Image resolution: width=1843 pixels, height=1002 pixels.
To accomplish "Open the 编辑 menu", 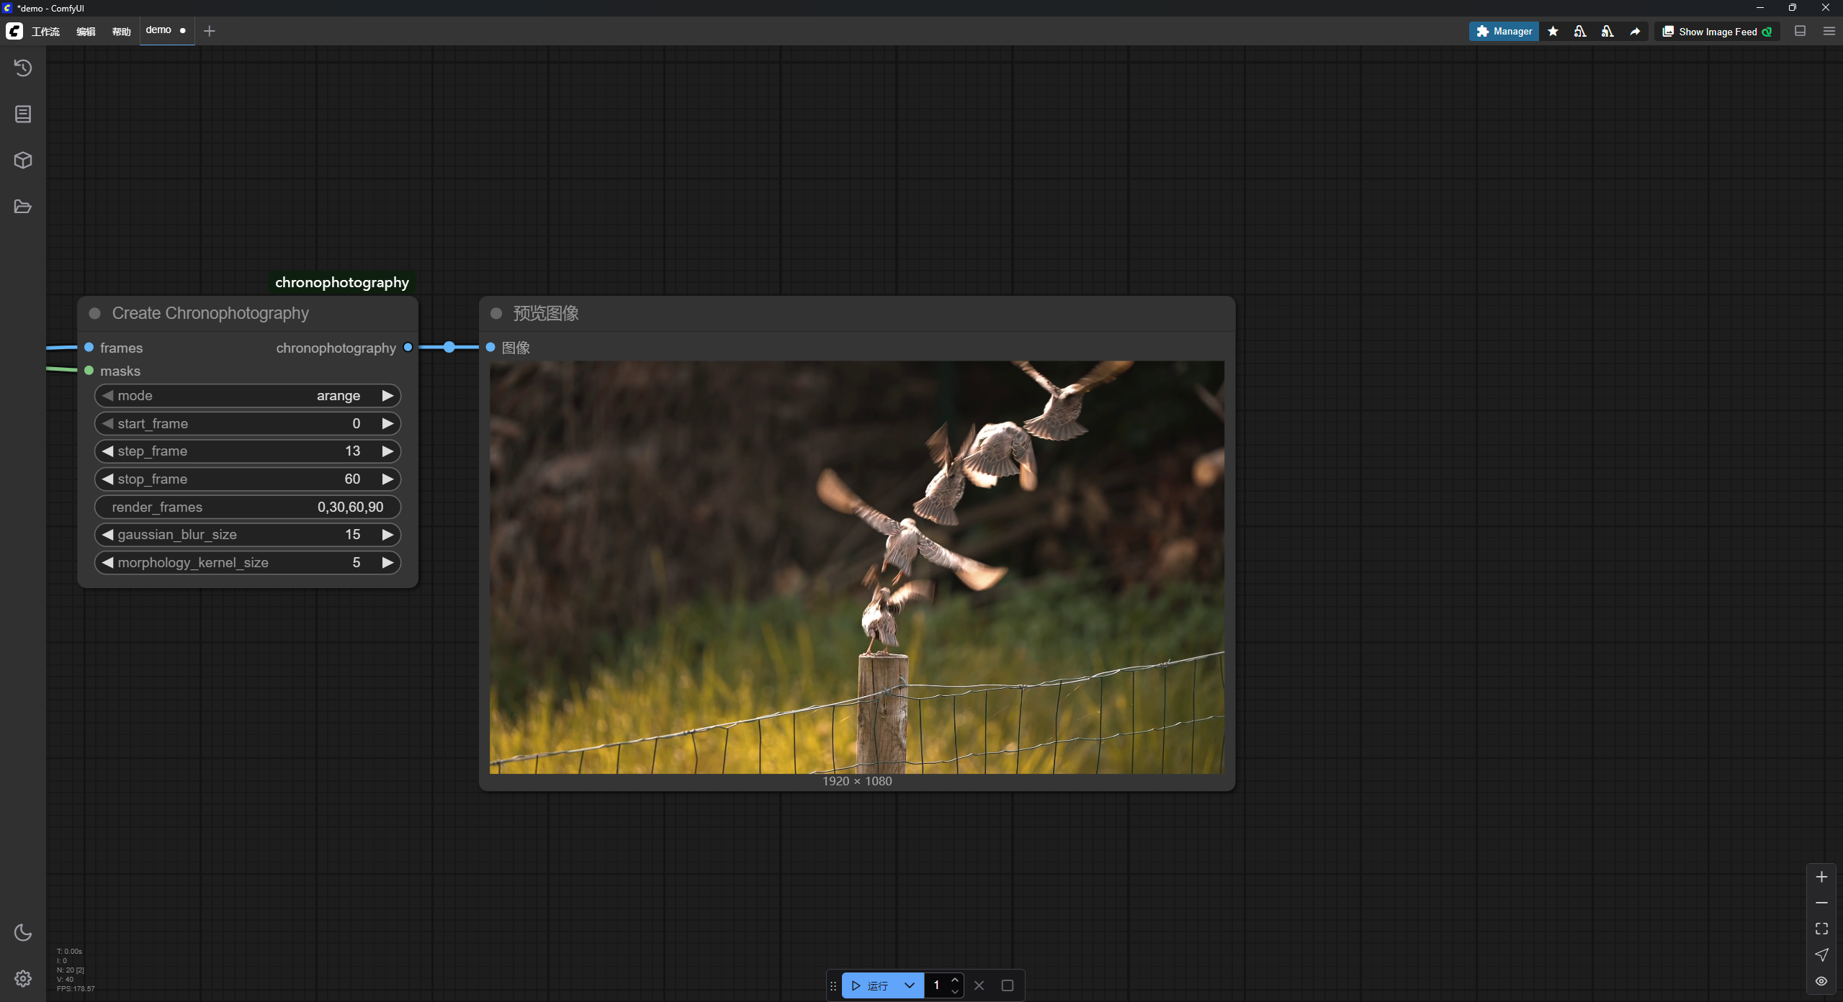I will pos(86,32).
